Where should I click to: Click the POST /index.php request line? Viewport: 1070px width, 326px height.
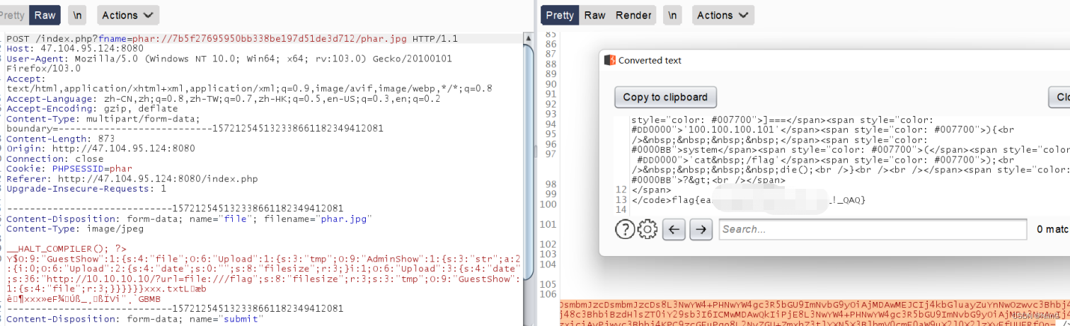pos(232,39)
